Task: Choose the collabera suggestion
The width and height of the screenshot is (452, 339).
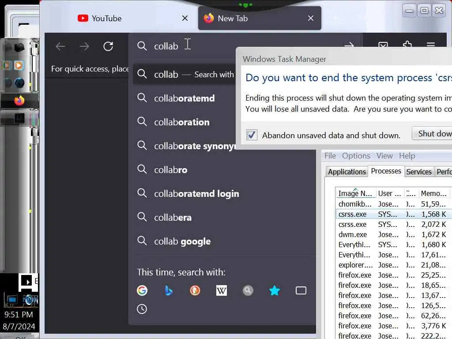Action: click(225, 218)
